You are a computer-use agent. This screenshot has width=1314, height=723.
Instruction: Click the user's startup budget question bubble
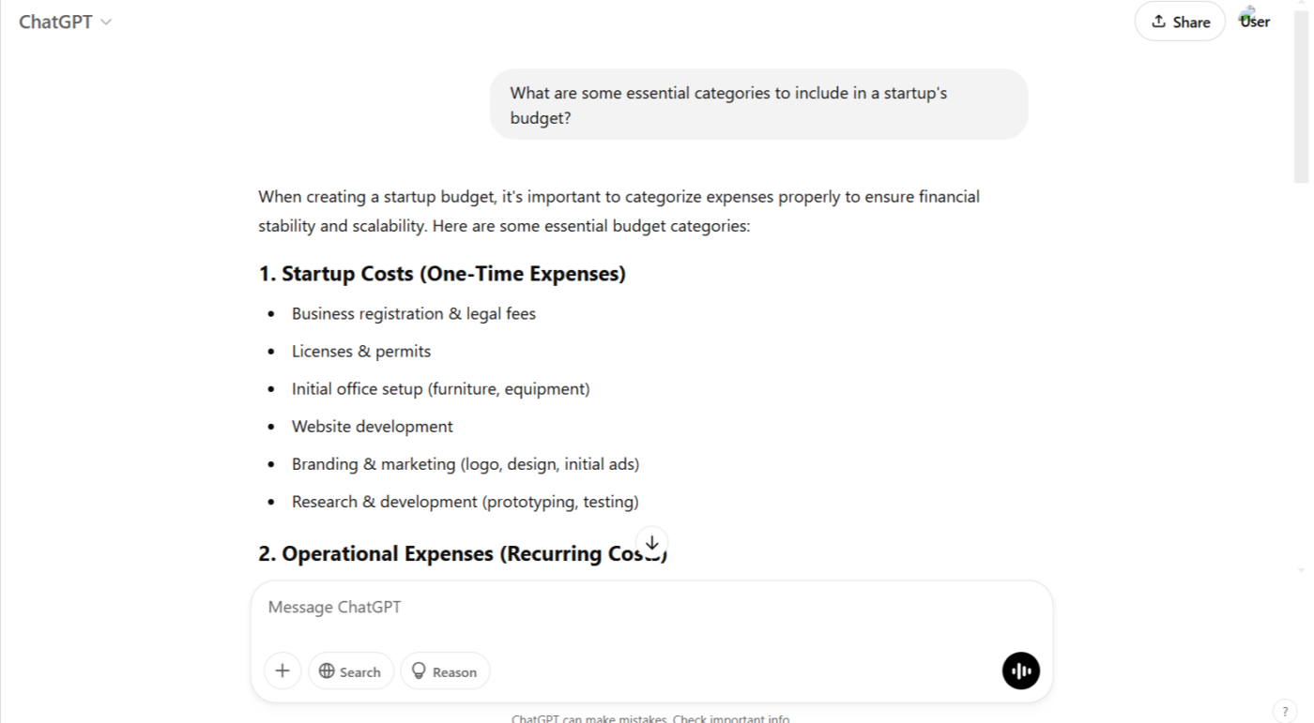(758, 104)
